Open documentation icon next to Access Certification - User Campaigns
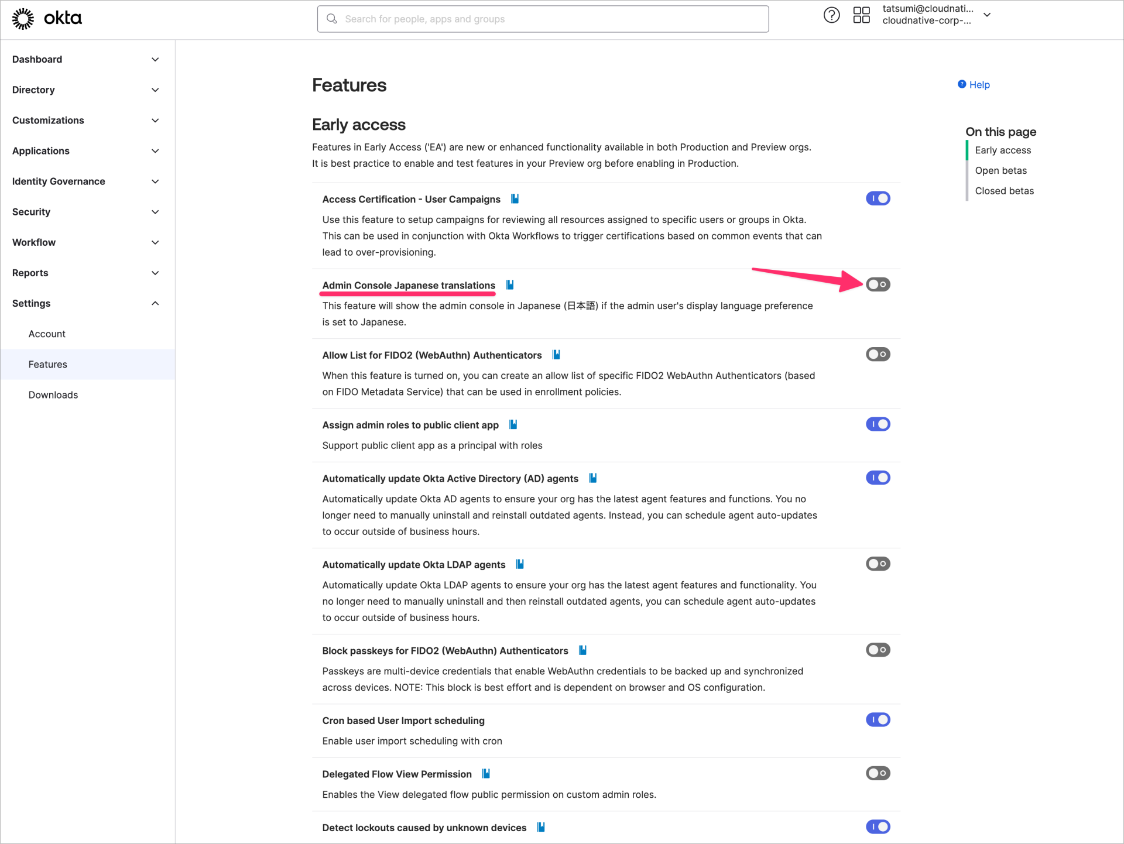Viewport: 1124px width, 844px height. [x=515, y=198]
